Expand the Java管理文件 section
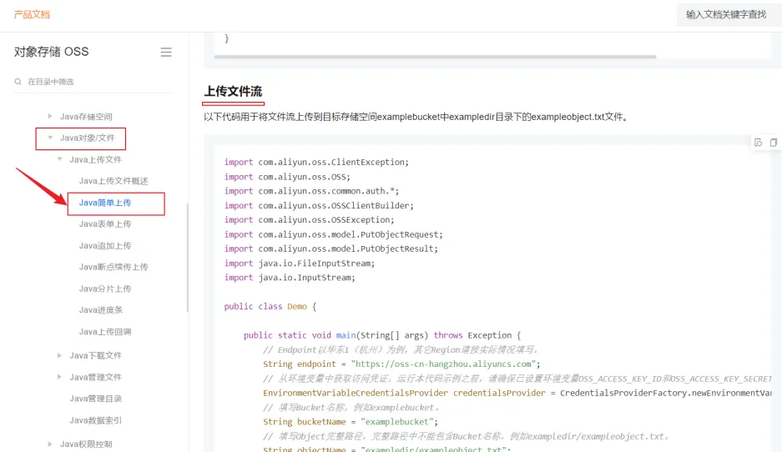The height and width of the screenshot is (452, 782). pos(59,378)
